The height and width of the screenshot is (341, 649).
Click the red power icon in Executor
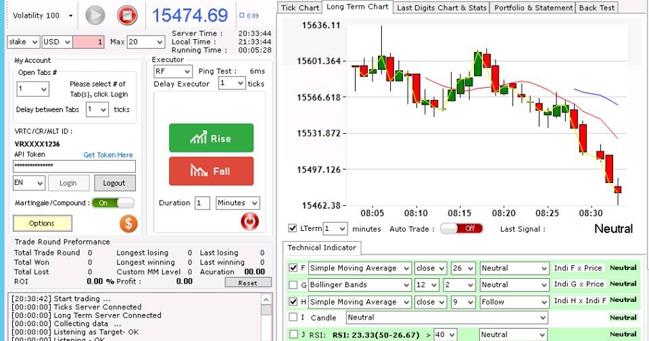(249, 221)
